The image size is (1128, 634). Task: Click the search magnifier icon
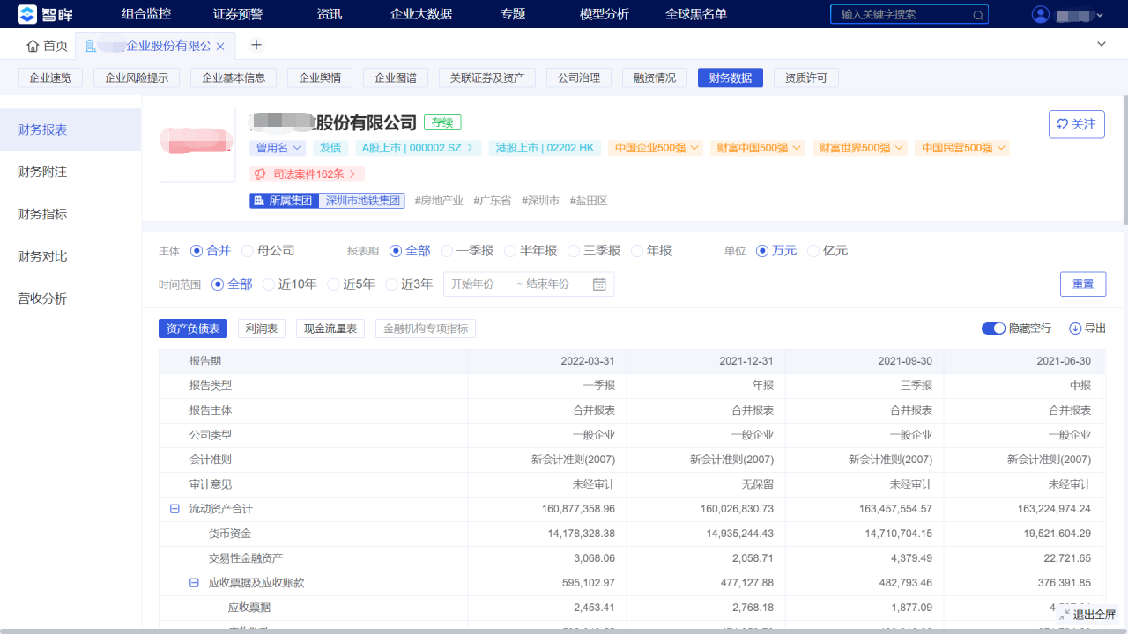point(977,15)
